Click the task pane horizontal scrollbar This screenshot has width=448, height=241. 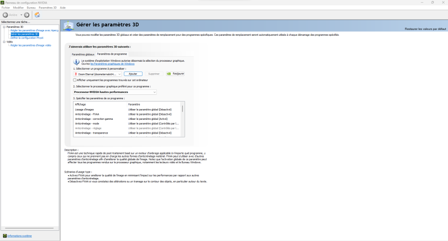click(x=30, y=228)
